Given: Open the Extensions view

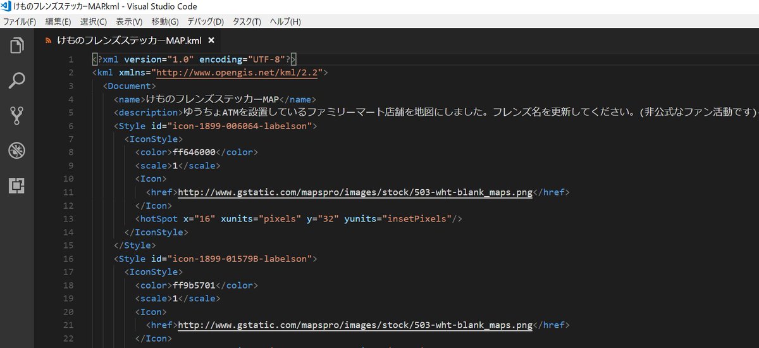Looking at the screenshot, I should [16, 185].
